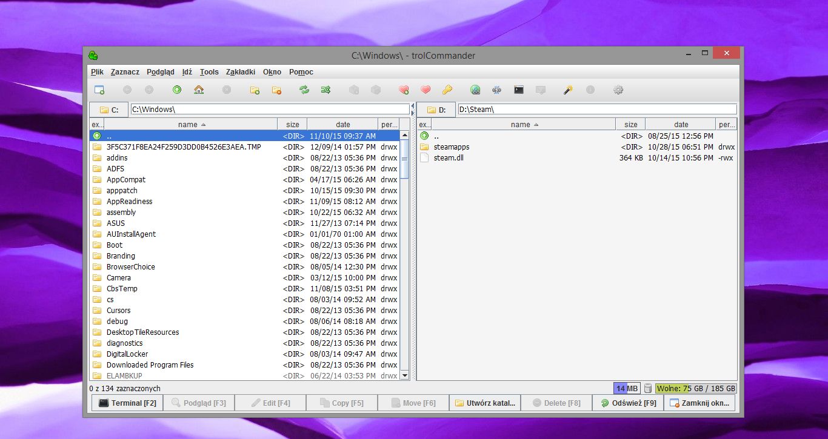Show server connections icon in toolbar

click(497, 90)
